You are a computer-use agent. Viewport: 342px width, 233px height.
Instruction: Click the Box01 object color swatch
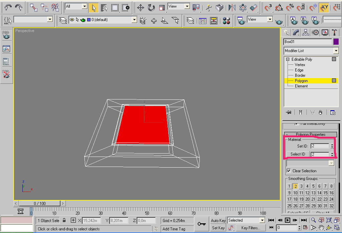[336, 42]
